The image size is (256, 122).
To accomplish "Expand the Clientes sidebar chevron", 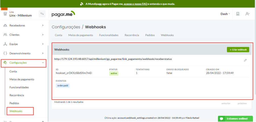I will (x=43, y=35).
